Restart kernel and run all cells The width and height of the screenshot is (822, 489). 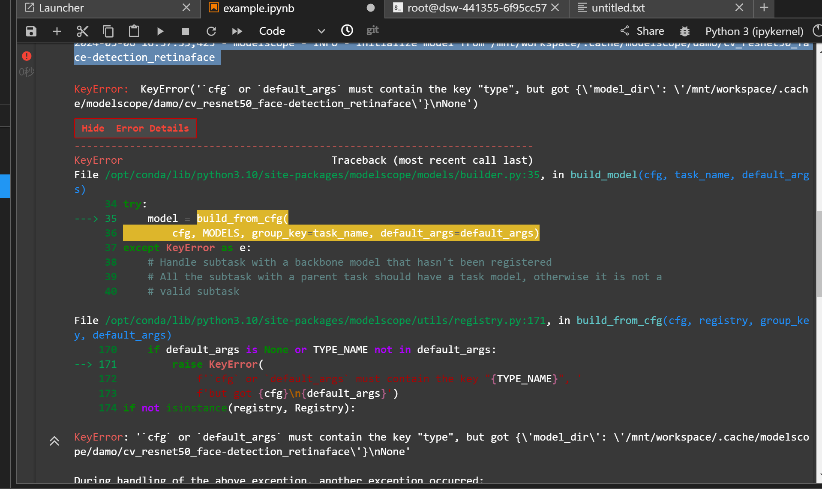237,31
